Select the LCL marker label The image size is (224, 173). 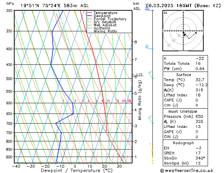coord(140,75)
